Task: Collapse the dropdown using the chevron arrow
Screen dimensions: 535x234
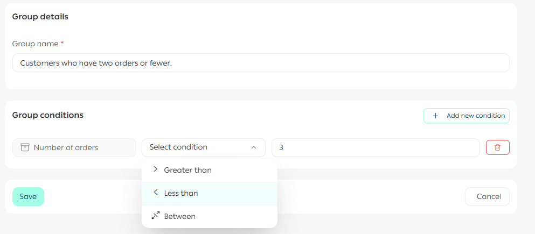Action: click(254, 147)
